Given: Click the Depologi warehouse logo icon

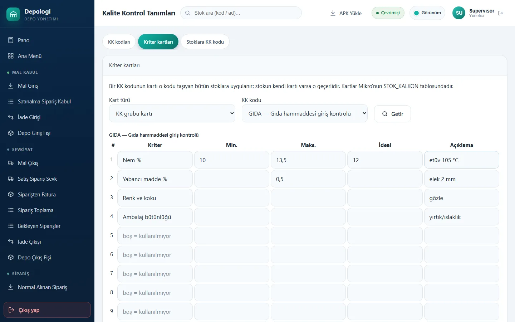Looking at the screenshot, I should click(x=13, y=14).
